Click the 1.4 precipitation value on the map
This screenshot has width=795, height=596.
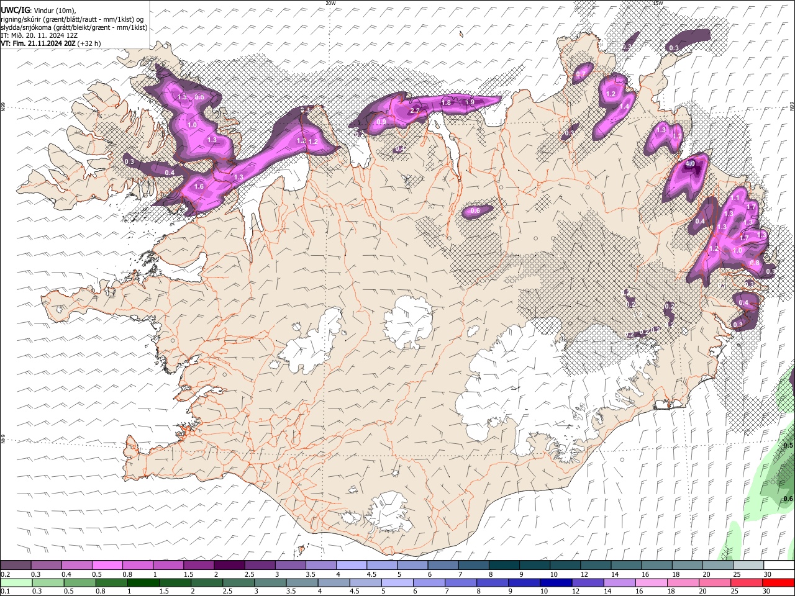pyautogui.click(x=624, y=106)
